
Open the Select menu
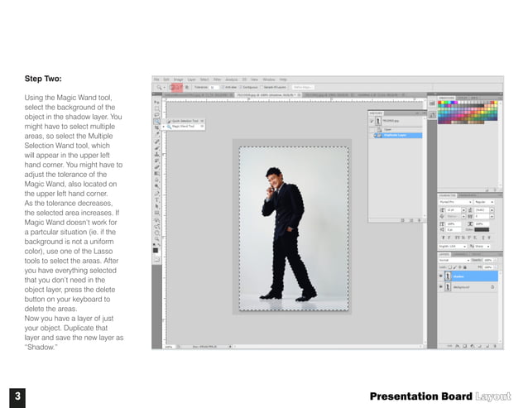(204, 79)
